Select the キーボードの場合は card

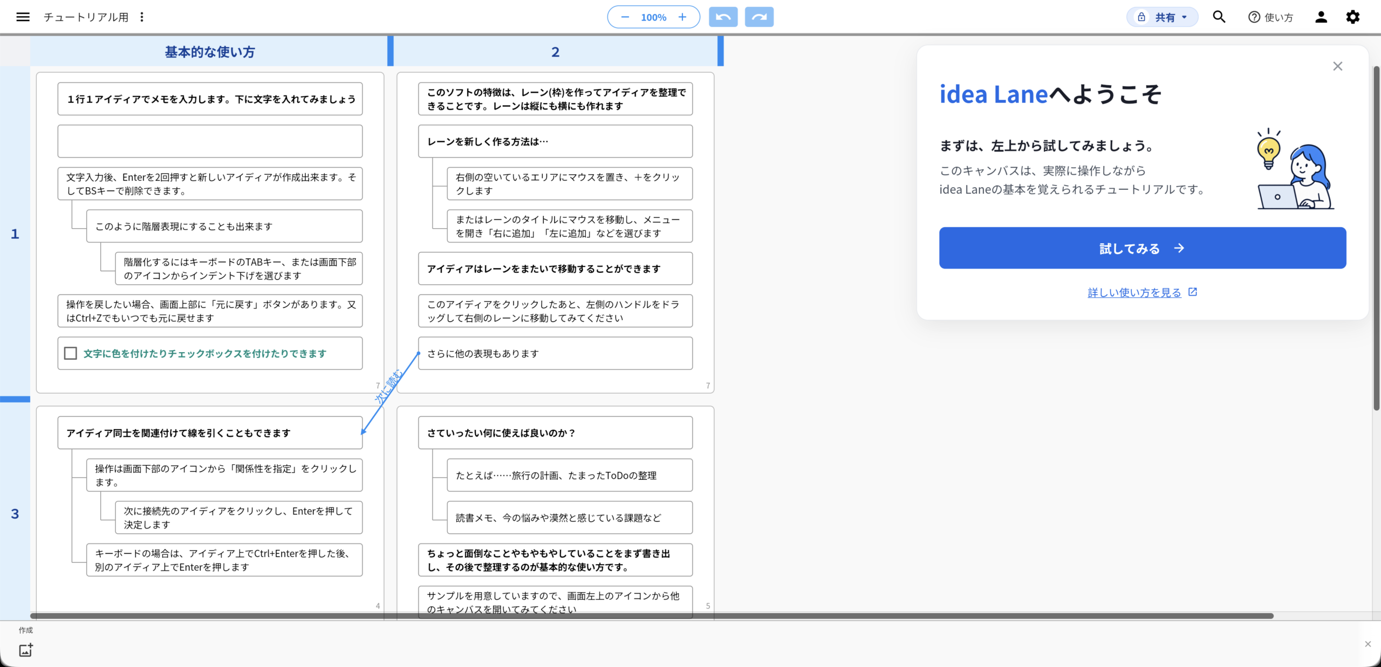[224, 560]
